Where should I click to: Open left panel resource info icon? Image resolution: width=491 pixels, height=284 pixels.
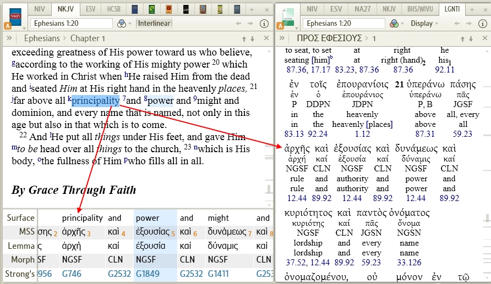(x=264, y=24)
